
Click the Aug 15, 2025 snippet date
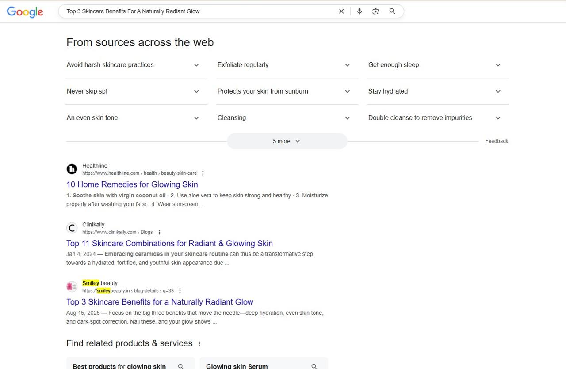83,313
